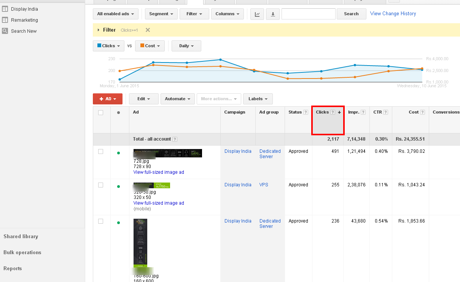Open the Daily interval dropdown

(186, 46)
